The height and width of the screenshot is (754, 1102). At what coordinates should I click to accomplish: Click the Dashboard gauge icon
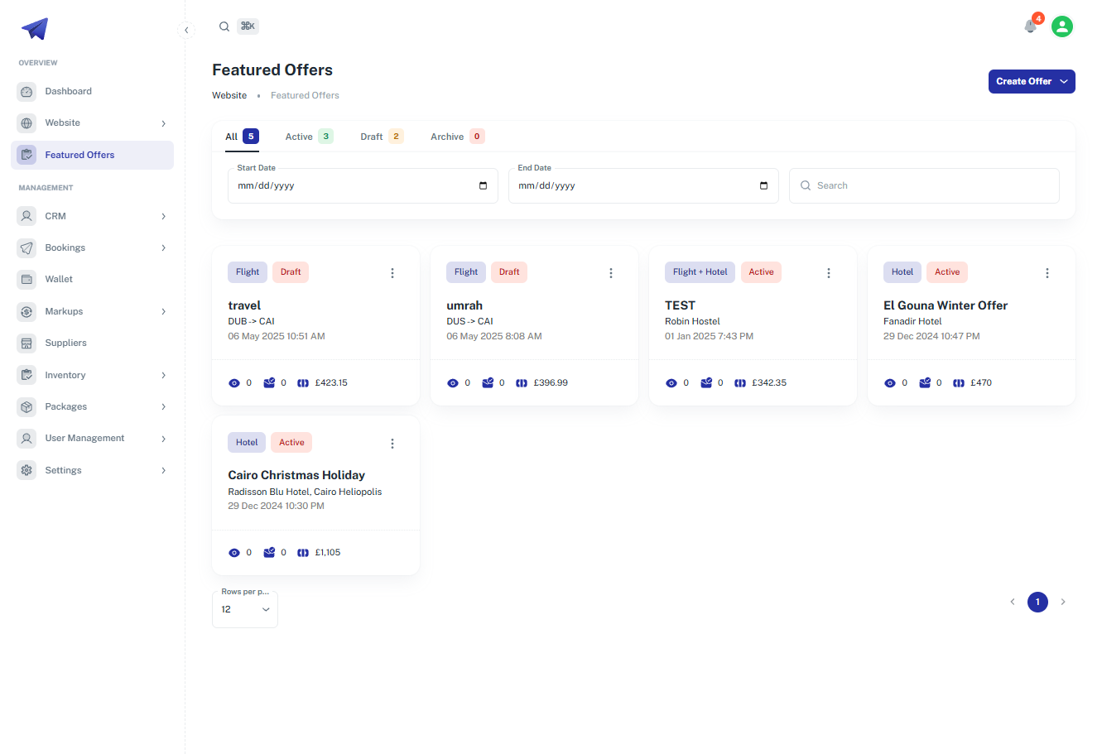pos(26,92)
